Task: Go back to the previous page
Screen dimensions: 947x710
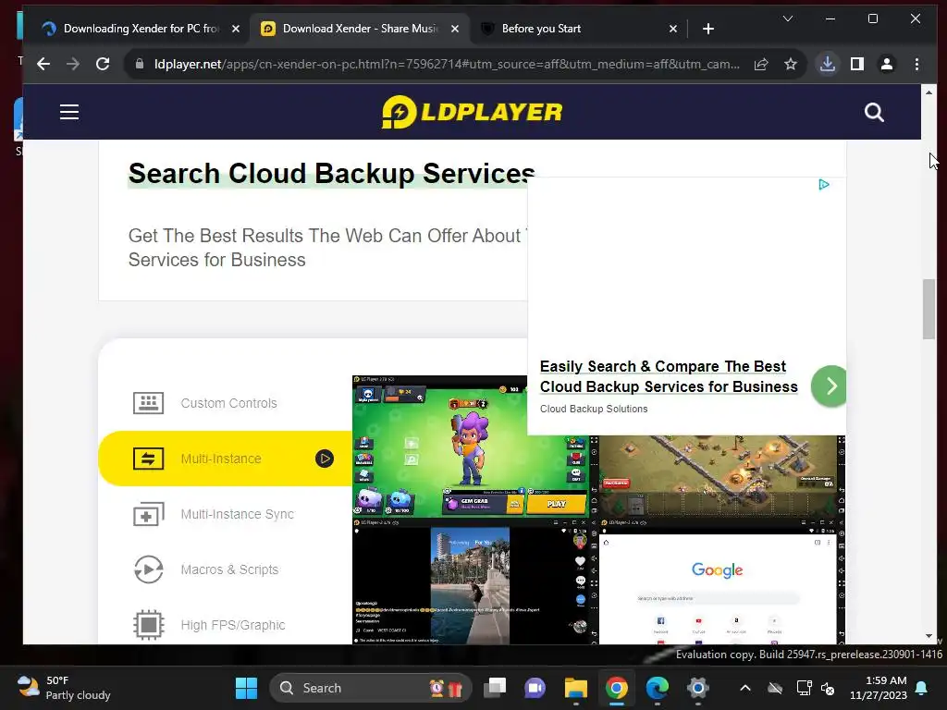Action: click(43, 64)
